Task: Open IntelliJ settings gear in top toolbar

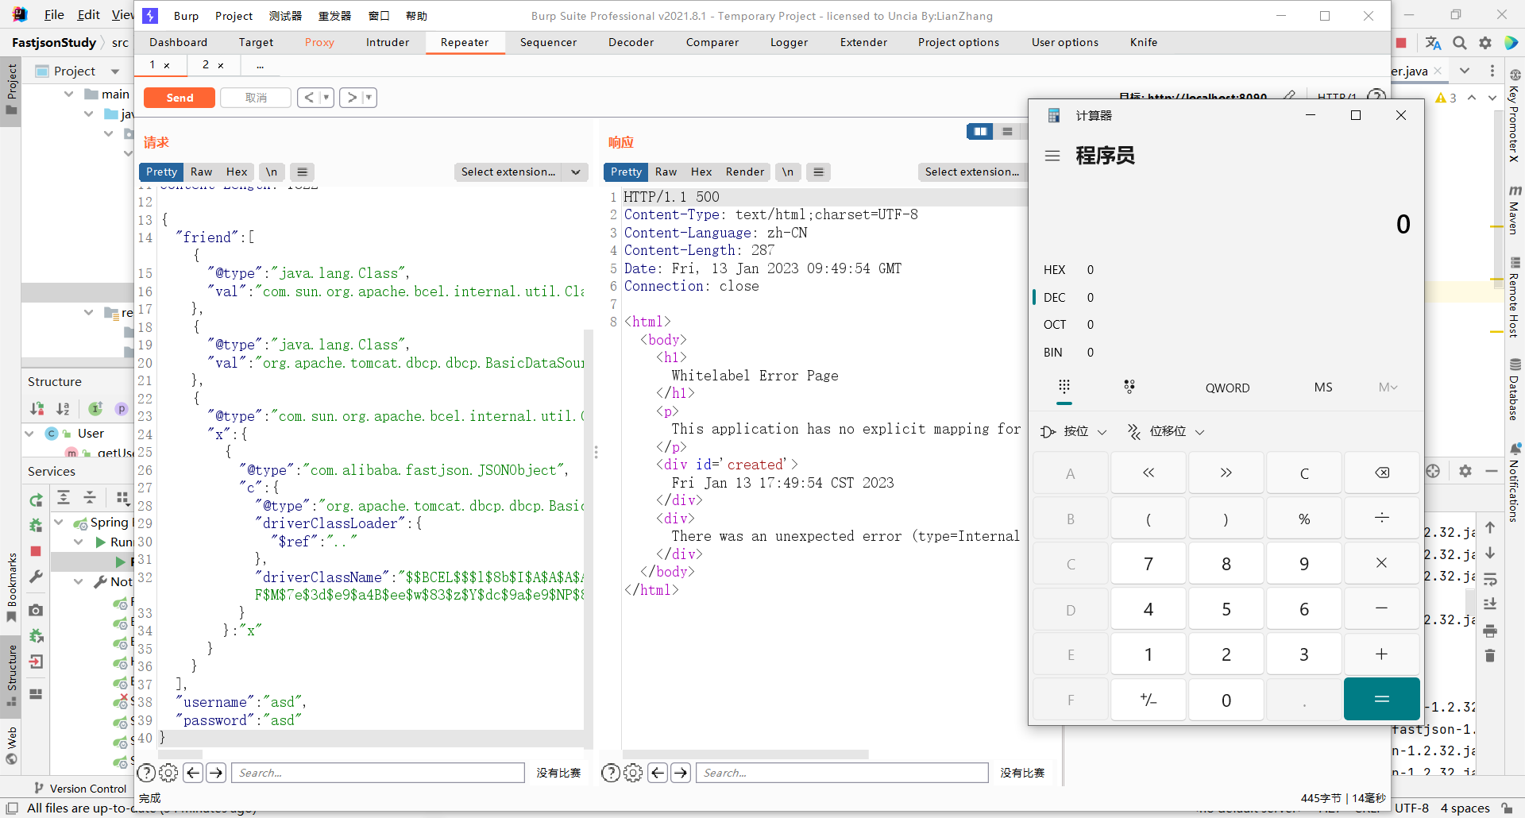Action: (1485, 43)
